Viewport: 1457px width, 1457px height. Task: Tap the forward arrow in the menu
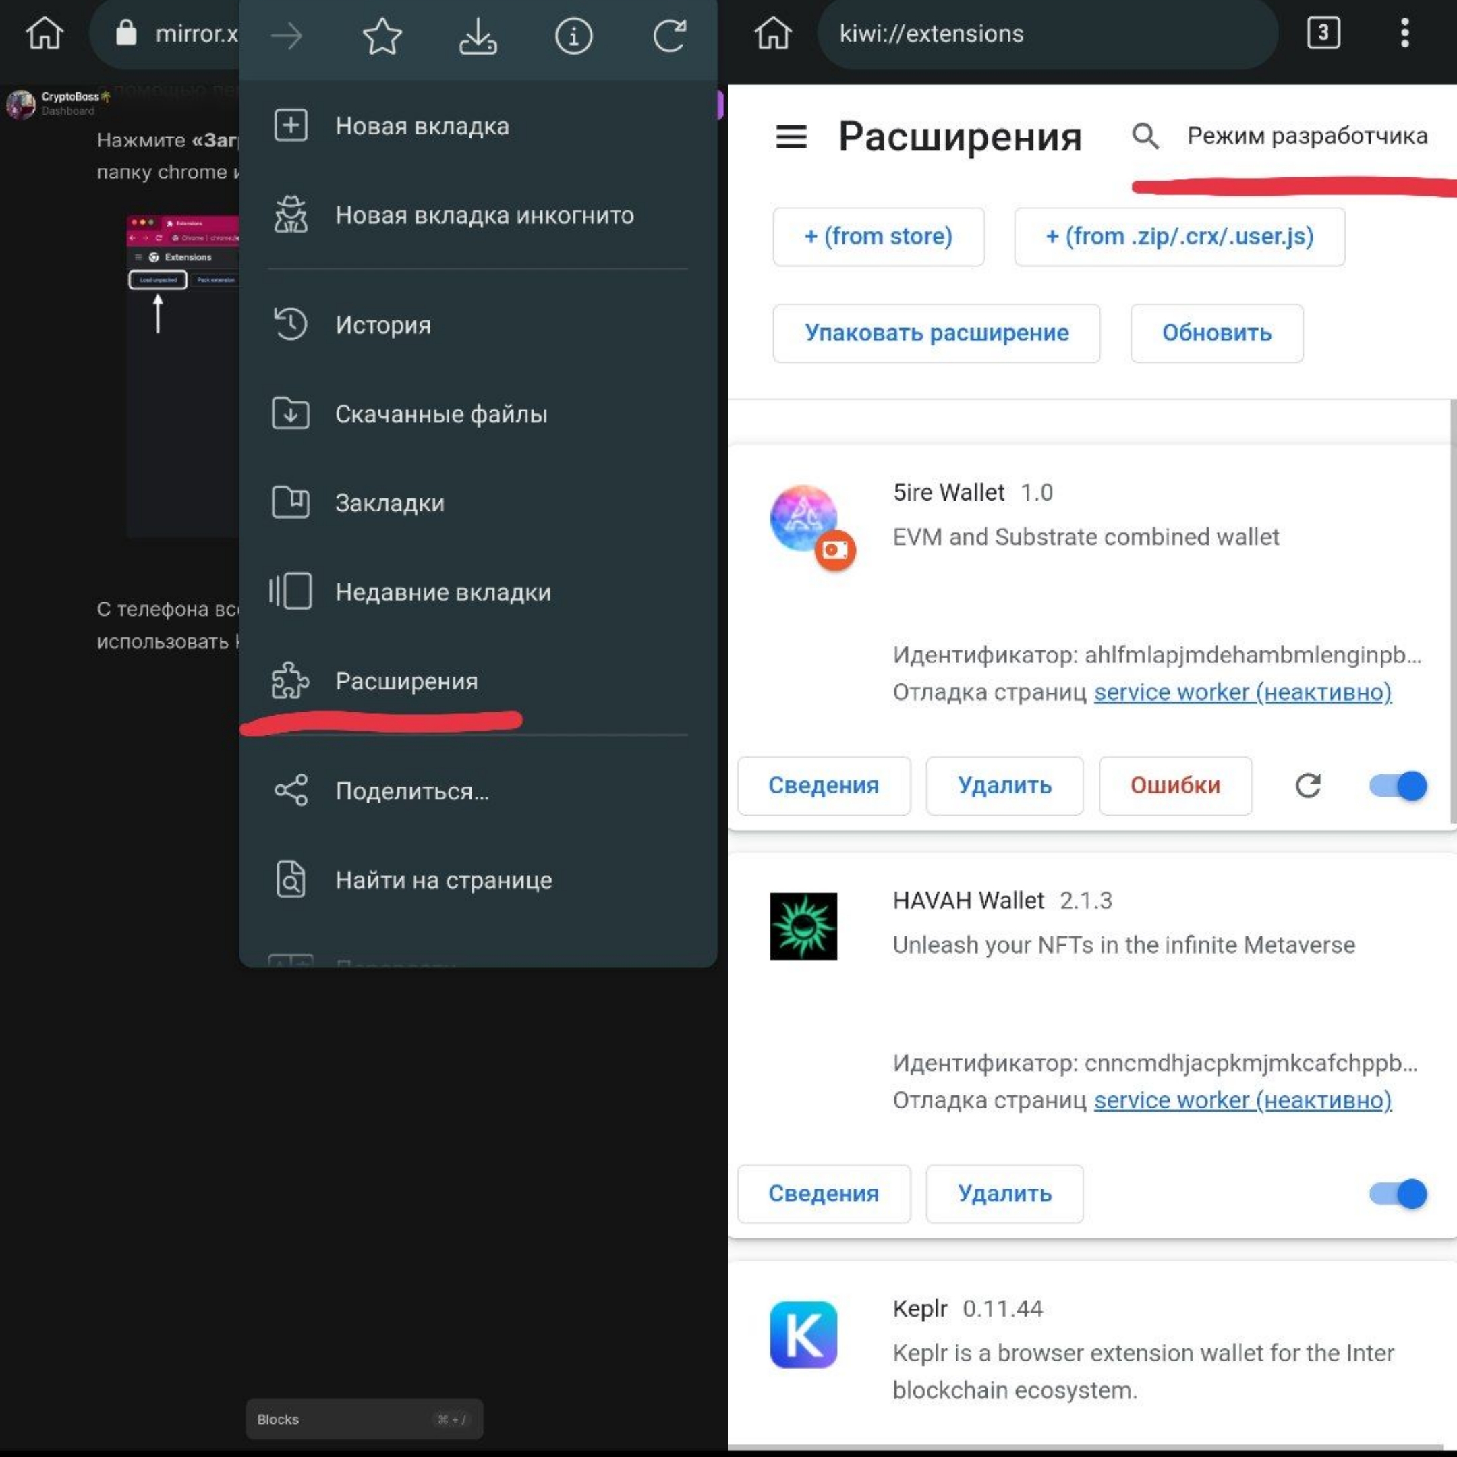(x=287, y=36)
